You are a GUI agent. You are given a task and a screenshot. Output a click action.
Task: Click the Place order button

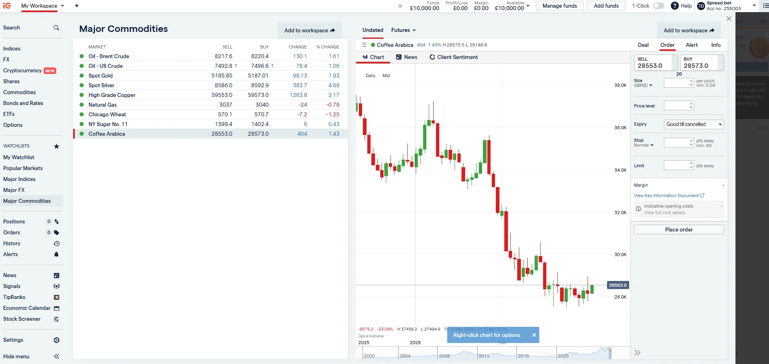[678, 229]
